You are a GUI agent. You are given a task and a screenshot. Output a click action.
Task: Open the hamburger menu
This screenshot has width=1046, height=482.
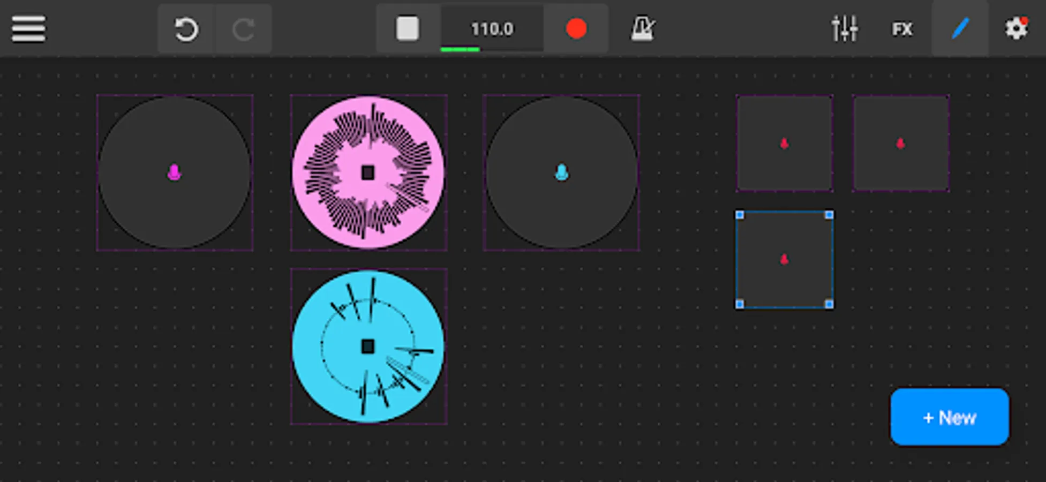[x=28, y=27]
